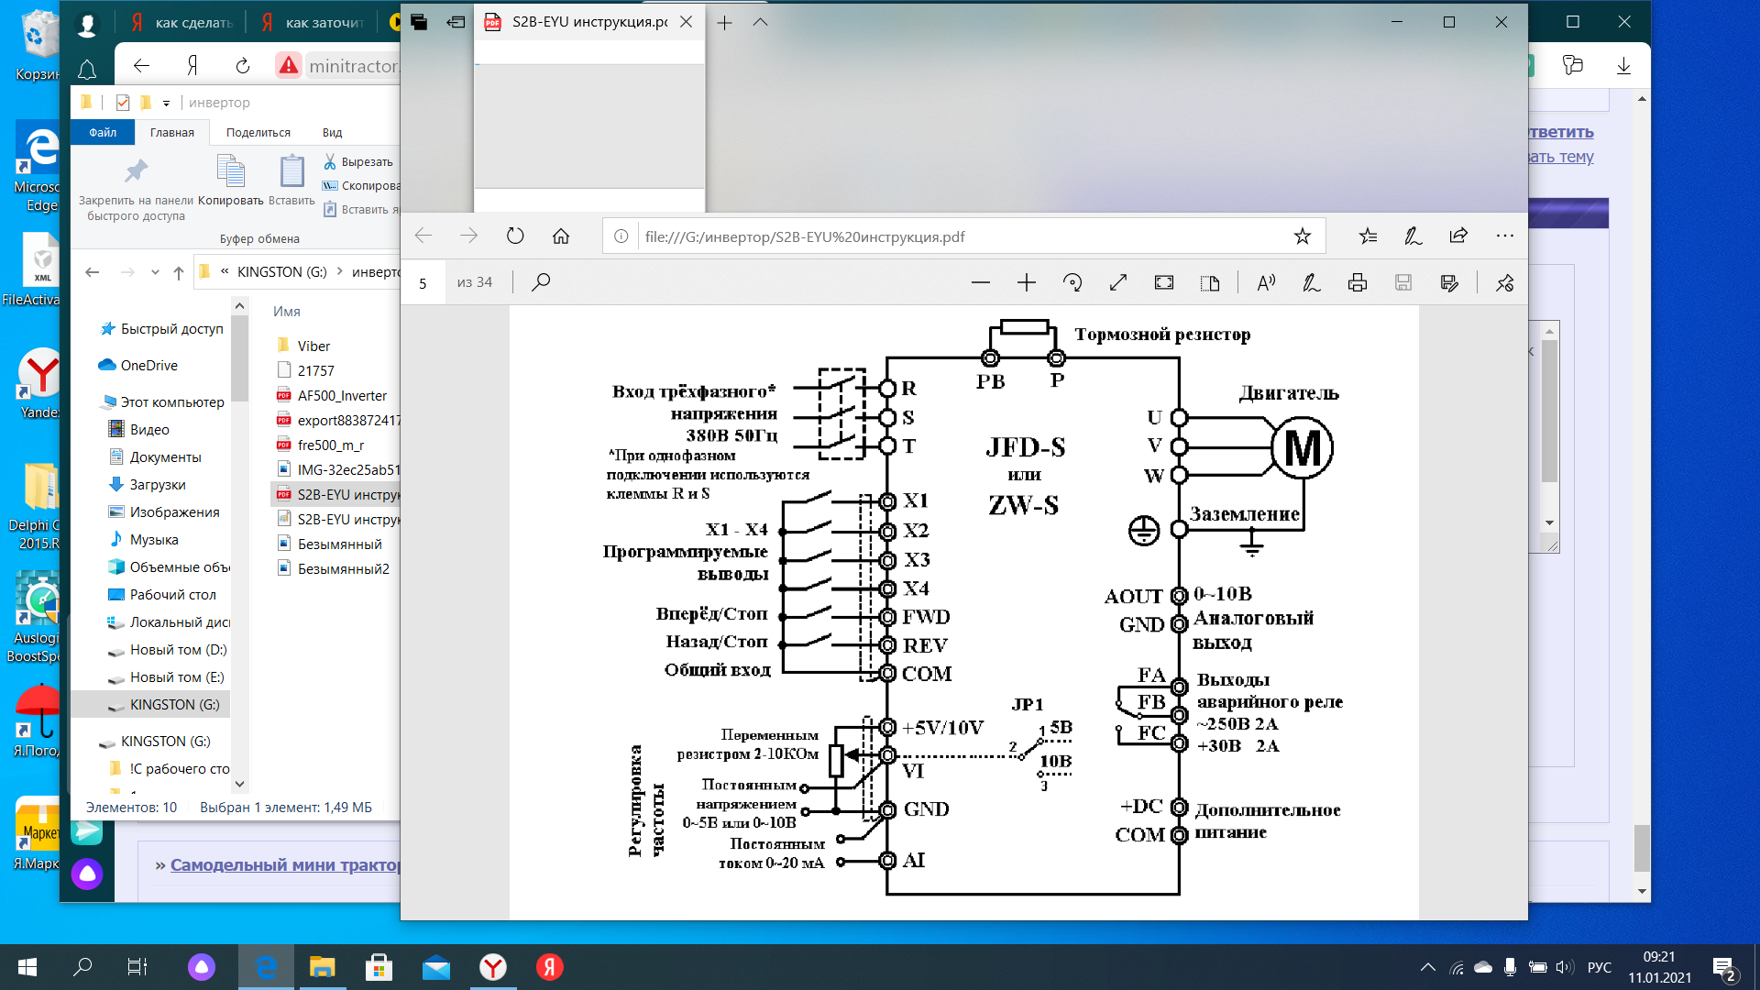1760x990 pixels.
Task: Click the Edge tabs set aside icon
Action: tap(419, 22)
